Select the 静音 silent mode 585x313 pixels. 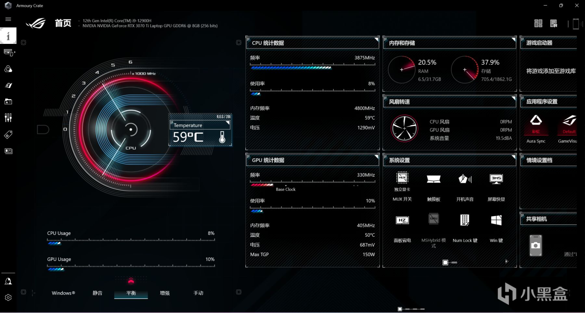click(97, 293)
